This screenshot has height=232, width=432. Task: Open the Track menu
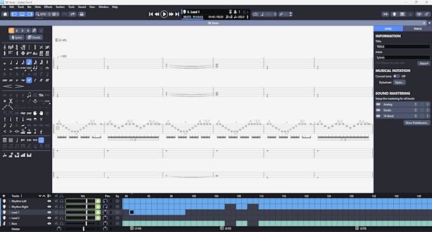pos(21,7)
